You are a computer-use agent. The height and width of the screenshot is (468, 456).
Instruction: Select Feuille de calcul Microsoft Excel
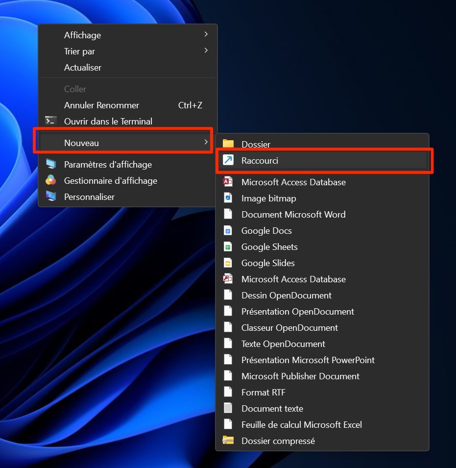pyautogui.click(x=322, y=424)
